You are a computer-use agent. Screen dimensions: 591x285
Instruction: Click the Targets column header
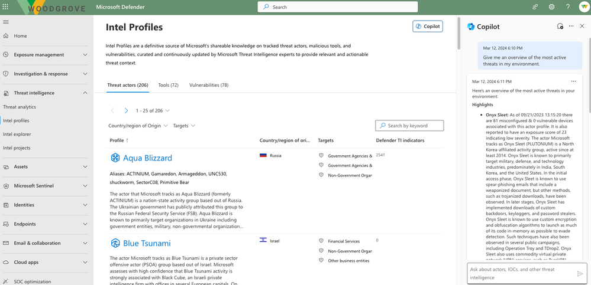pyautogui.click(x=325, y=140)
